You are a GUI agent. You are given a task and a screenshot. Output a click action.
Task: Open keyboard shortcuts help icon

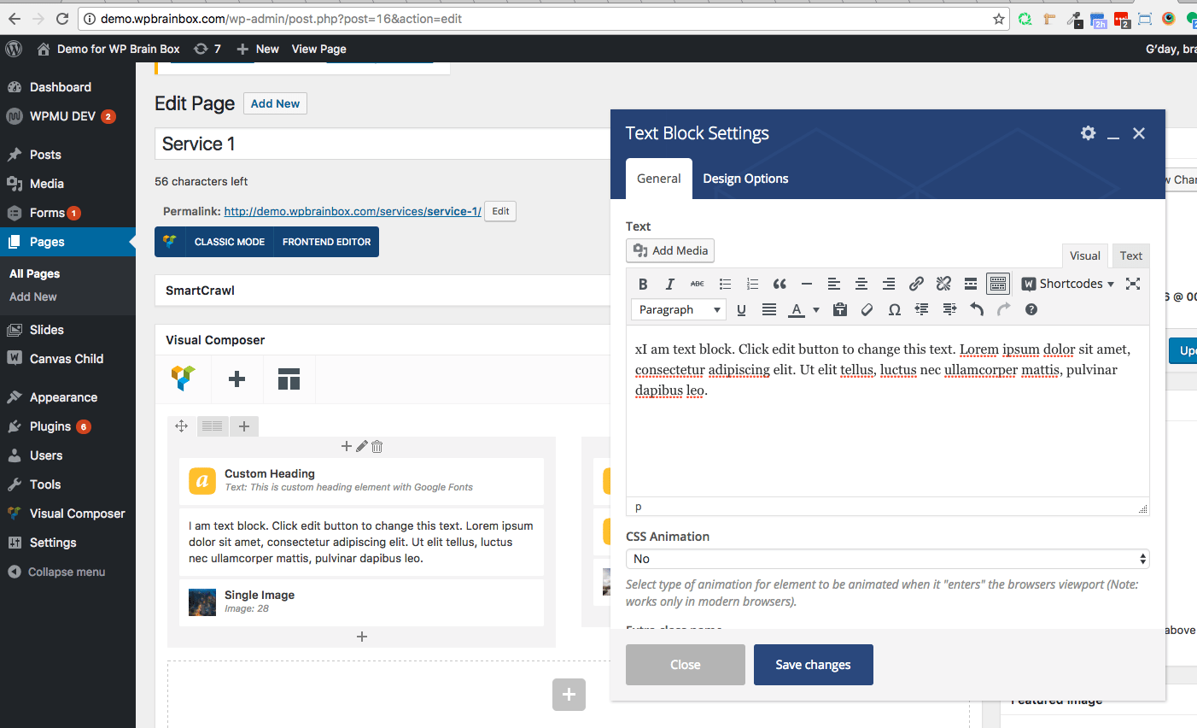(1031, 309)
